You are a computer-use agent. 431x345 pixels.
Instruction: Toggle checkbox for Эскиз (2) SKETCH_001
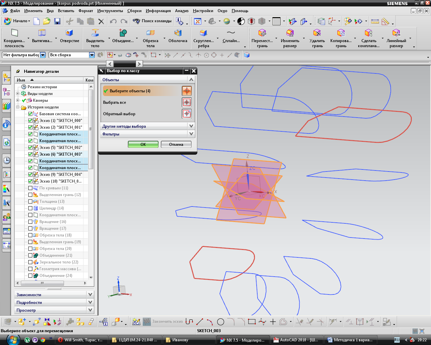pos(30,127)
